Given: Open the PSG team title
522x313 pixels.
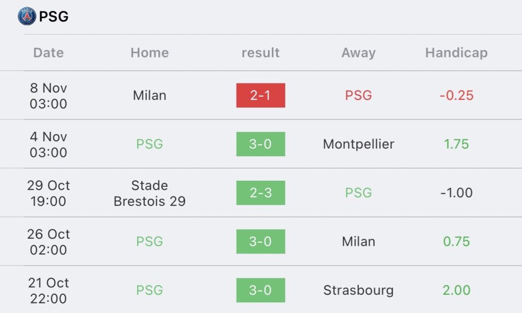Looking at the screenshot, I should pyautogui.click(x=54, y=16).
